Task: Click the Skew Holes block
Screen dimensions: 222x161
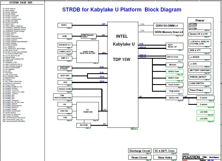Action: (165, 157)
